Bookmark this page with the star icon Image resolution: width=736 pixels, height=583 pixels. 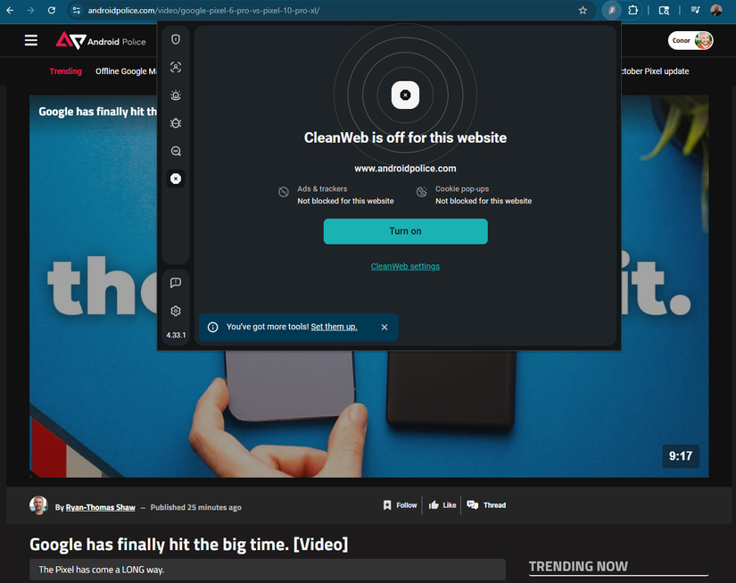(x=583, y=11)
